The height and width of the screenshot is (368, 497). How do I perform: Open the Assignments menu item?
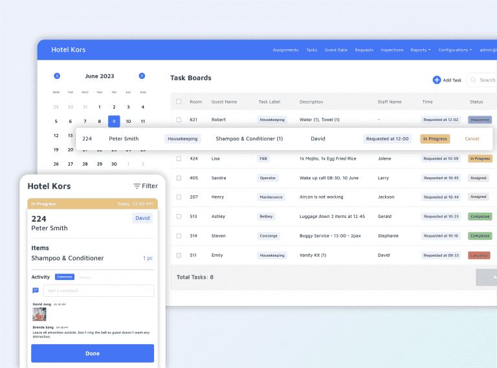(x=285, y=50)
